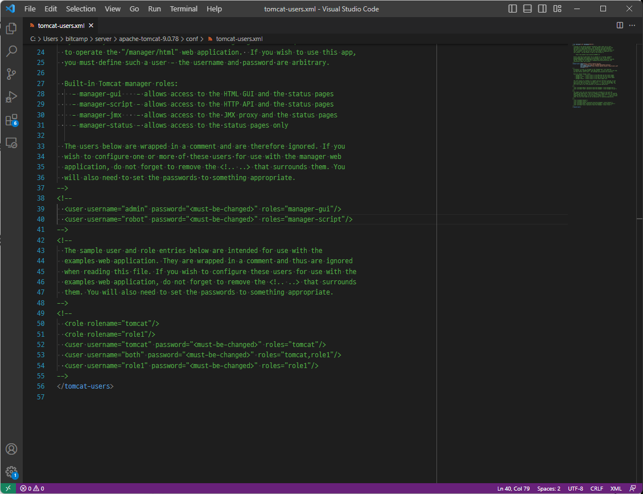
Task: Open the Terminal menu
Action: (183, 9)
